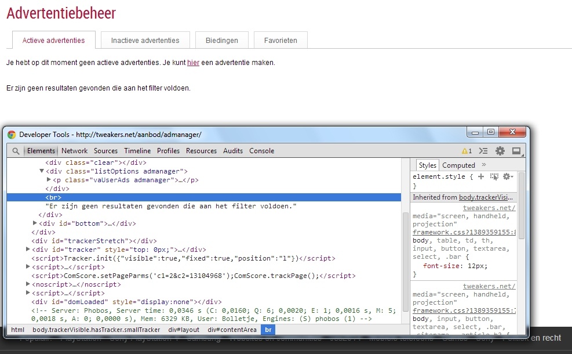This screenshot has width=572, height=354.
Task: Select the Computed sidebar tab
Action: 458,165
